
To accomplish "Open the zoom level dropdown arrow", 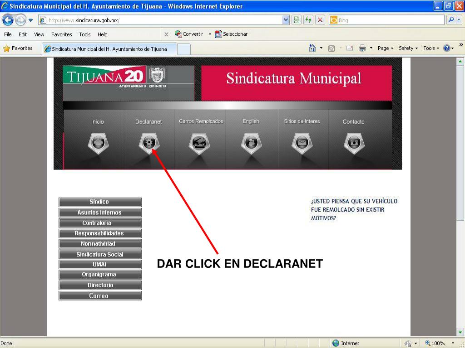I will pos(453,343).
